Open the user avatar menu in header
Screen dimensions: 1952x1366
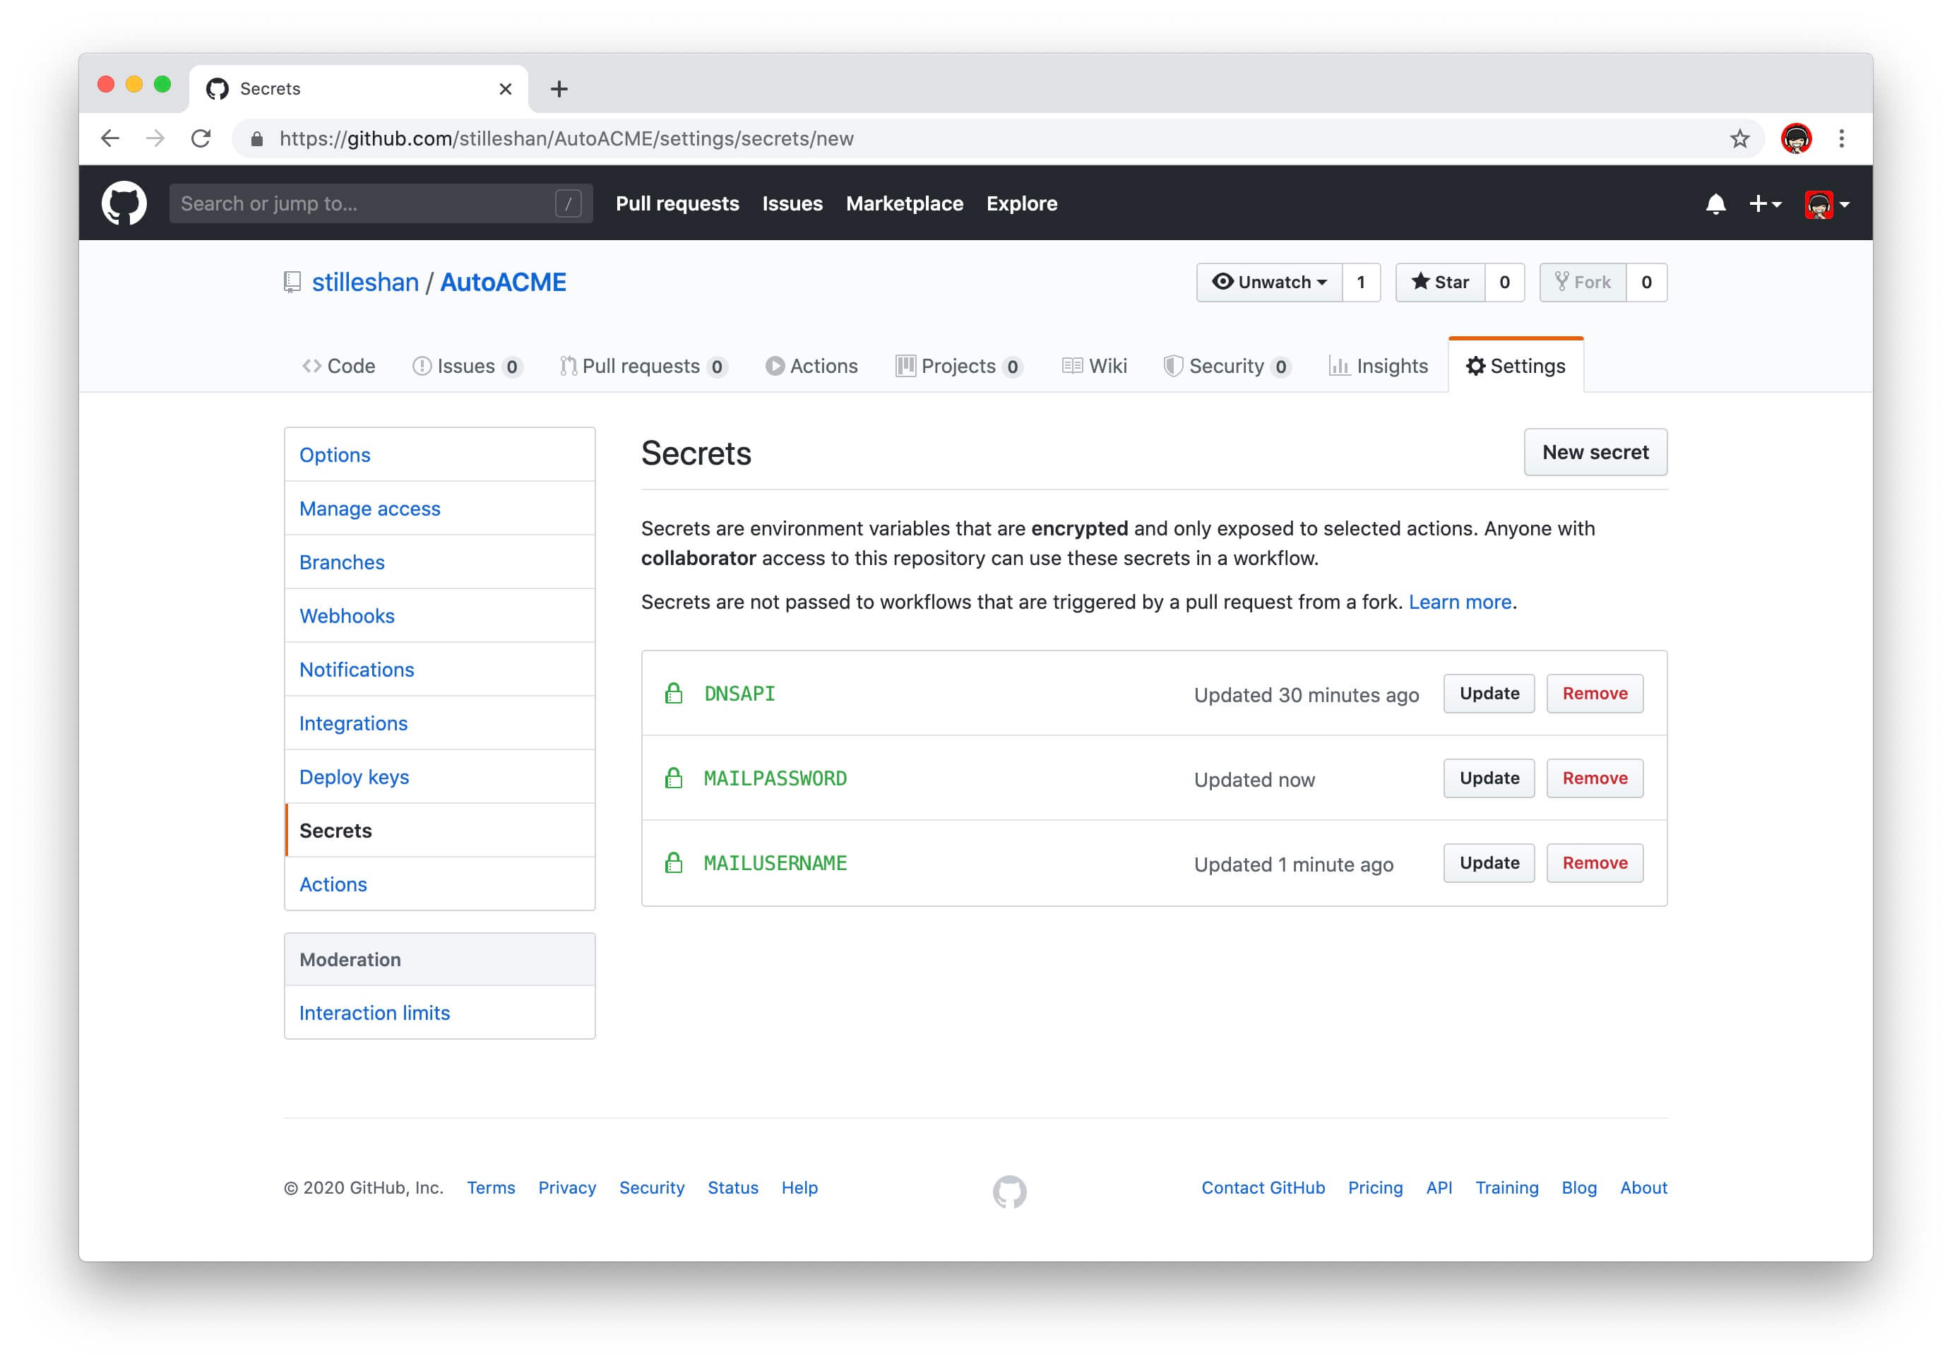click(1826, 204)
